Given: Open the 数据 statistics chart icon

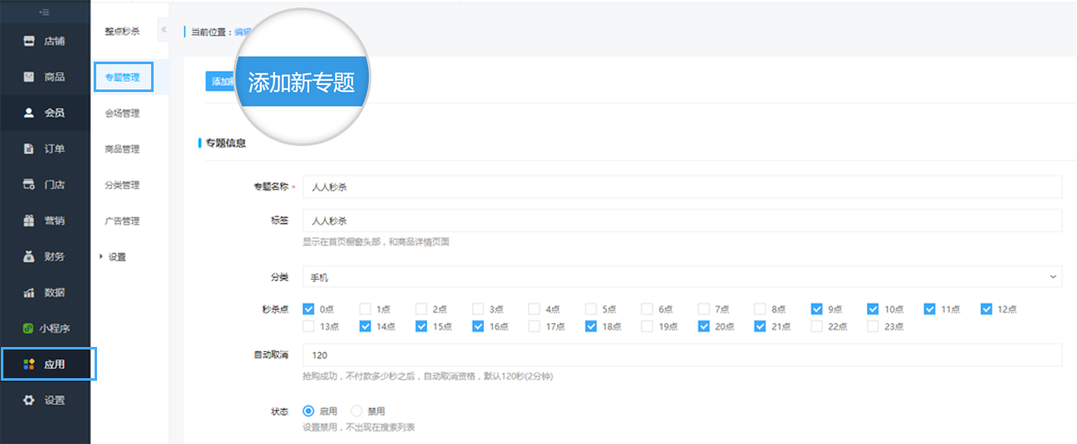Looking at the screenshot, I should click(29, 292).
